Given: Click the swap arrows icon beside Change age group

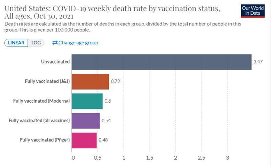Looking at the screenshot, I should click(x=55, y=43).
